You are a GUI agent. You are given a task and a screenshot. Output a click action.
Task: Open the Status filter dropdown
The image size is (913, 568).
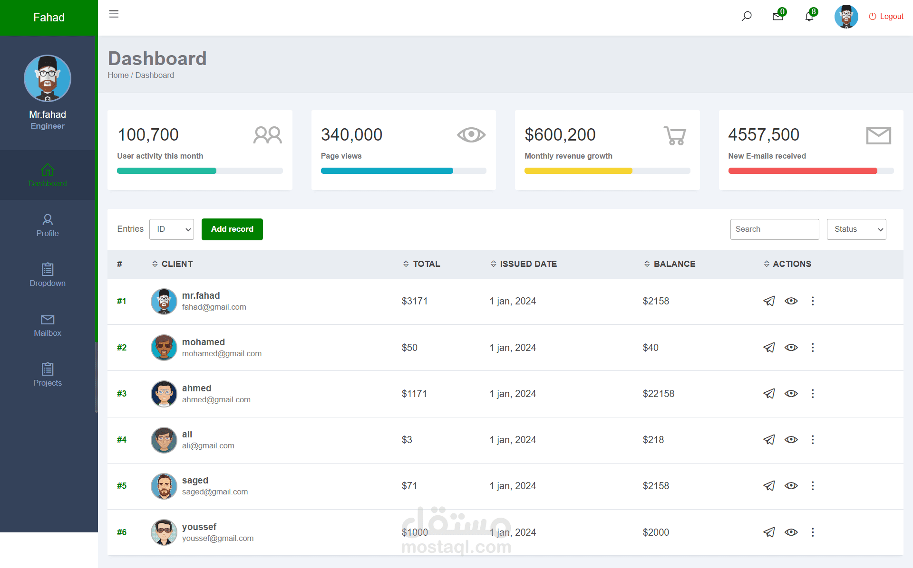pos(856,229)
